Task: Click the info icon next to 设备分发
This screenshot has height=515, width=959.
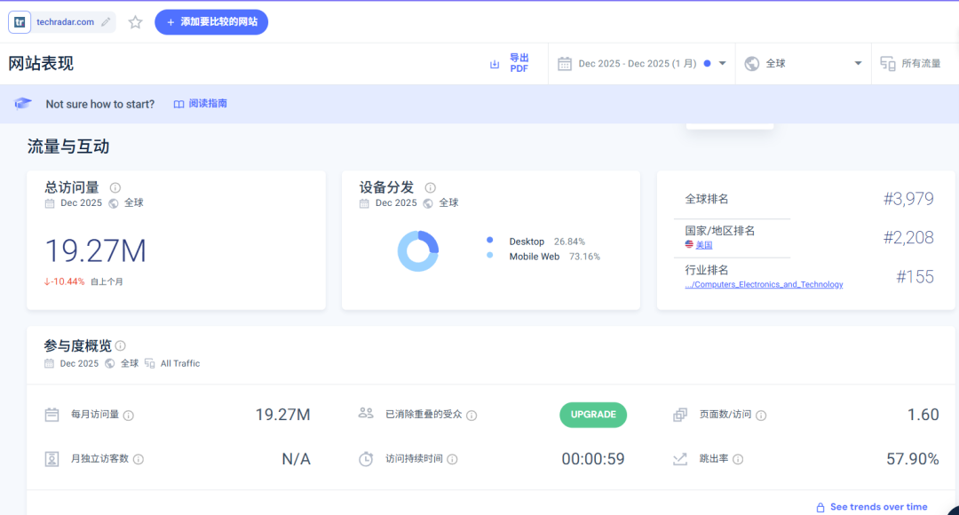Action: click(430, 187)
